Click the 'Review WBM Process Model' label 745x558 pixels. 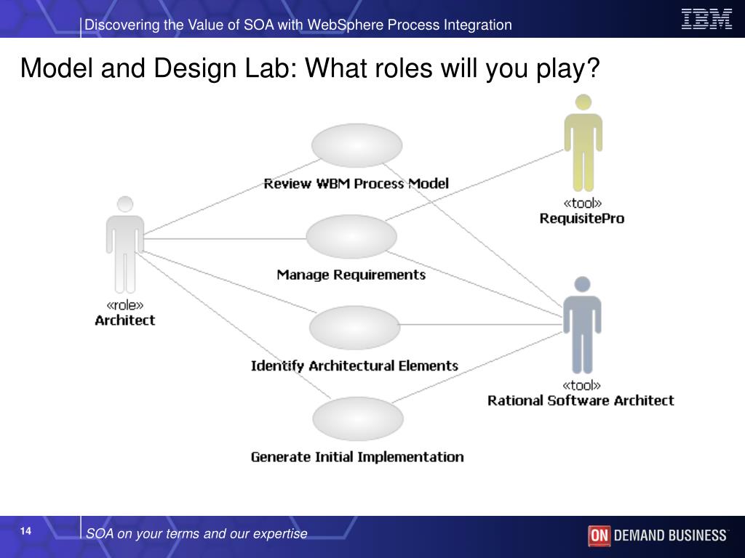pos(356,184)
